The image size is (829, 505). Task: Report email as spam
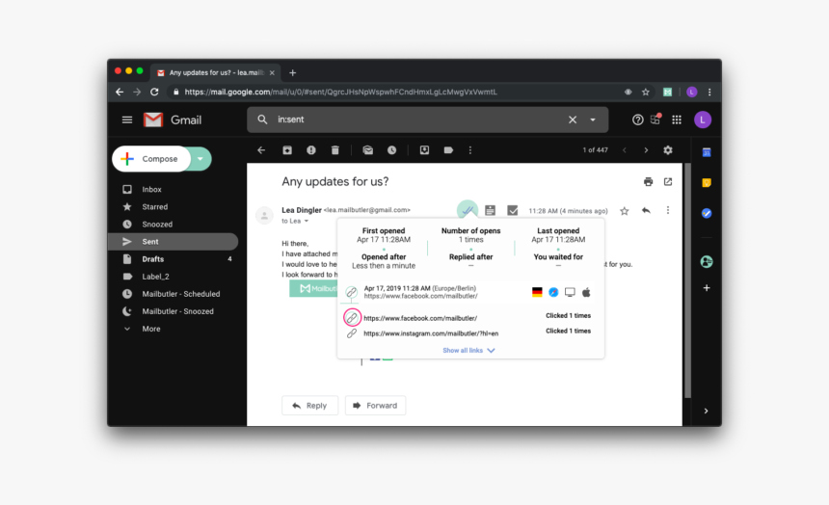310,150
